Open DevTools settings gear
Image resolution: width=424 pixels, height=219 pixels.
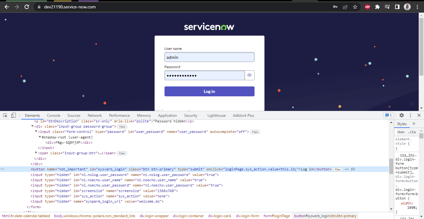point(402,115)
